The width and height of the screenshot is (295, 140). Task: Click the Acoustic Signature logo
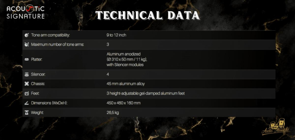point(25,12)
